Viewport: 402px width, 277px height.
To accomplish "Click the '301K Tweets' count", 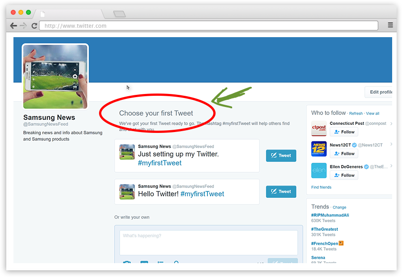I will (323, 235).
